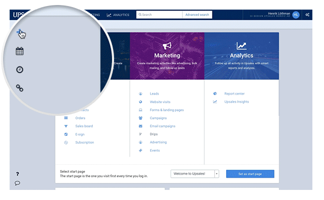Click the bolt icon next to Events
Image resolution: width=324 pixels, height=200 pixels.
[x=140, y=150]
